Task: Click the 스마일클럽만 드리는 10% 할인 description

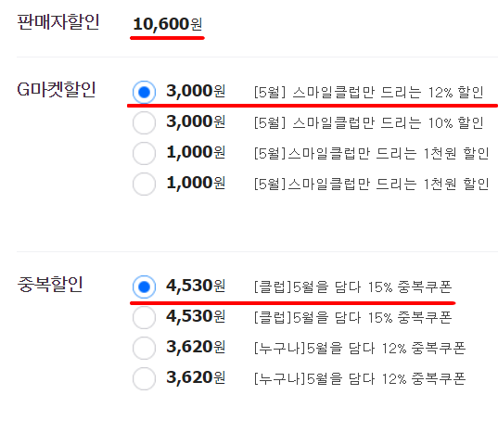Action: (369, 122)
